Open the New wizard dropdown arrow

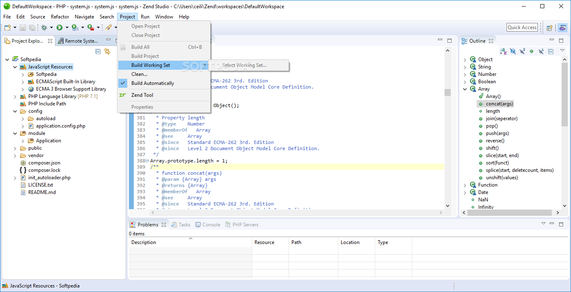[15, 27]
